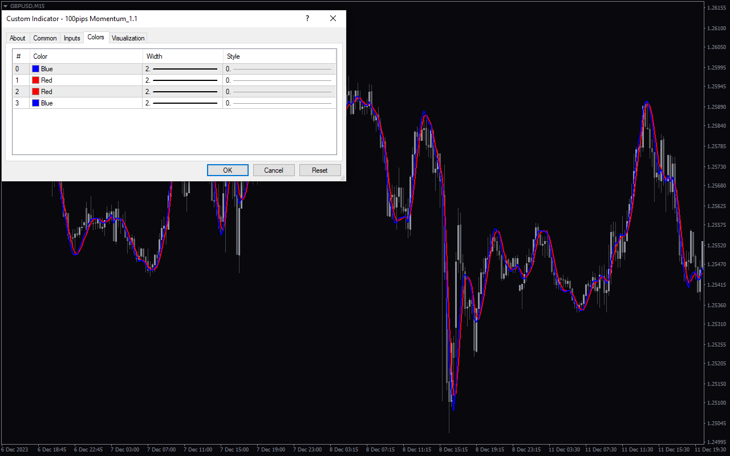Screen dimensions: 730x456
Task: Select the row 2 style line sample
Action: click(282, 92)
